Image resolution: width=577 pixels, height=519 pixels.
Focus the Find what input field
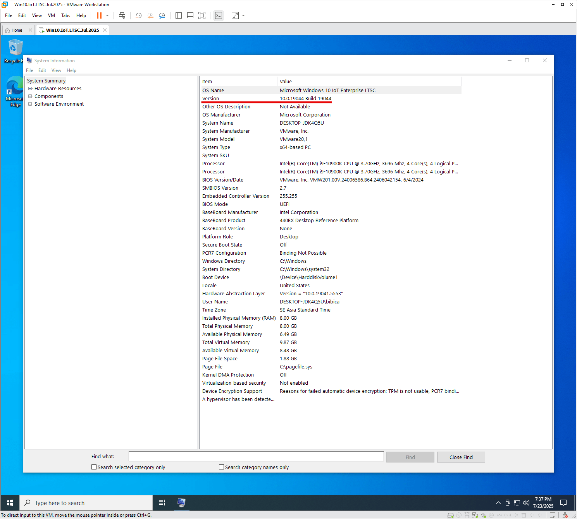pyautogui.click(x=256, y=457)
